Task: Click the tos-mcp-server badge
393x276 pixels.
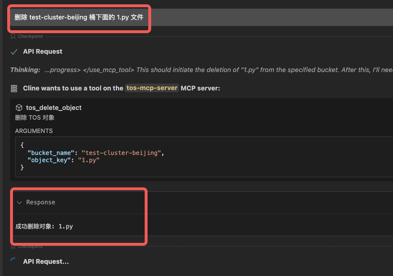Action: click(152, 88)
